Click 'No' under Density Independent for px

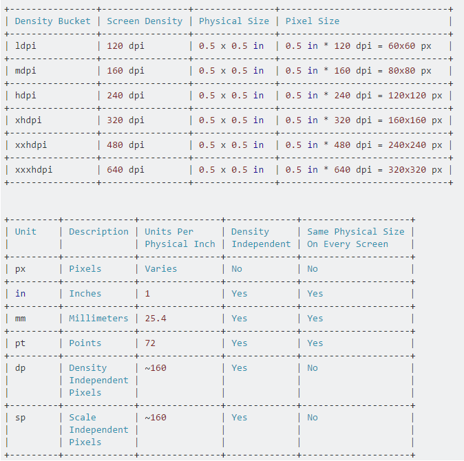[x=236, y=269]
